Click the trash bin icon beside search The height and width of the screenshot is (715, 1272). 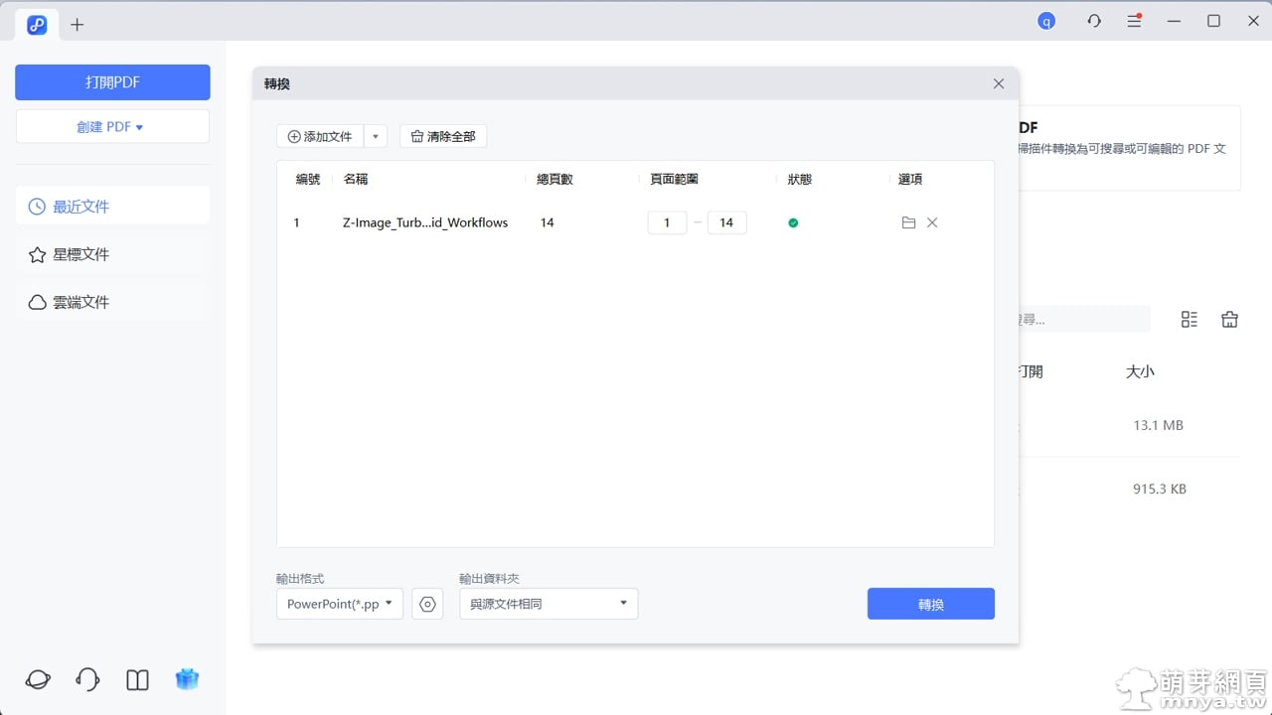pos(1229,319)
